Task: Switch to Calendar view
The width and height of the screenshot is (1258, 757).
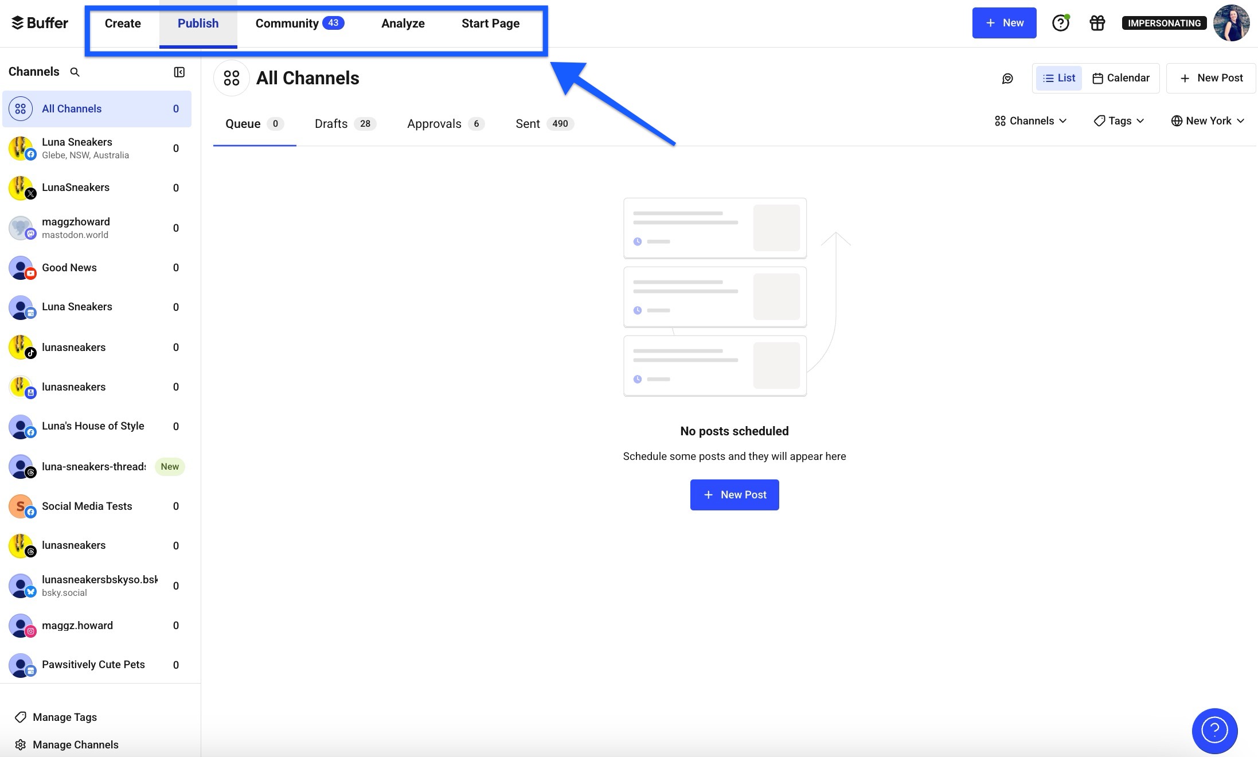Action: [x=1120, y=78]
